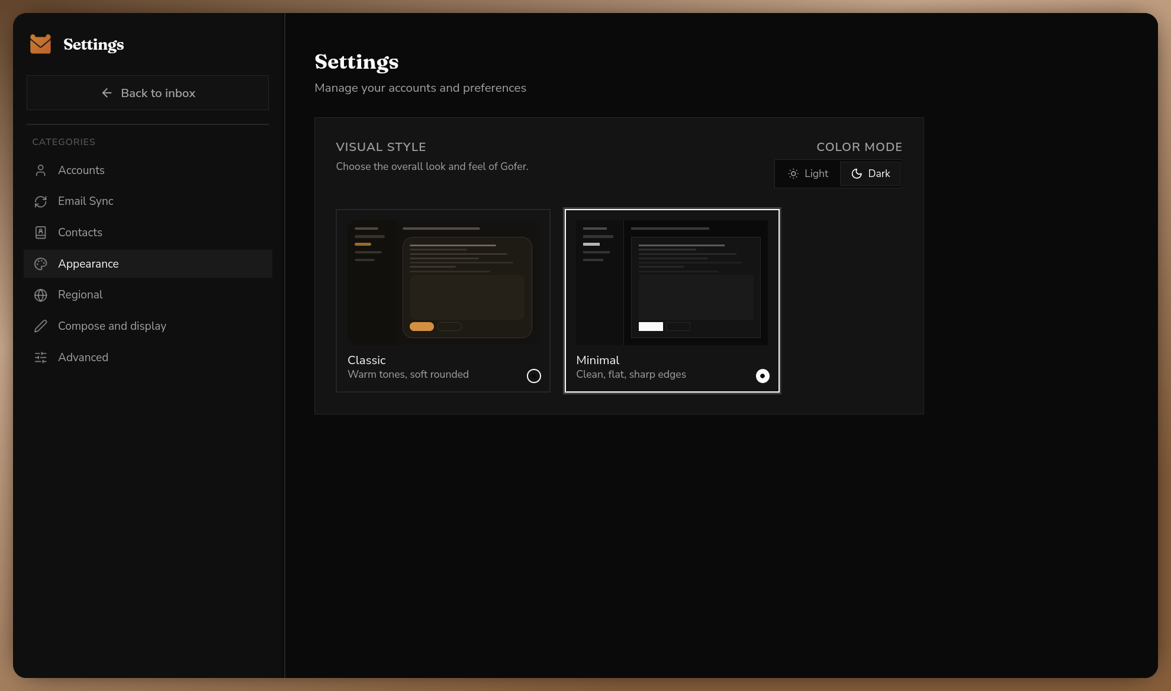Click the Minimal style label

pyautogui.click(x=597, y=360)
